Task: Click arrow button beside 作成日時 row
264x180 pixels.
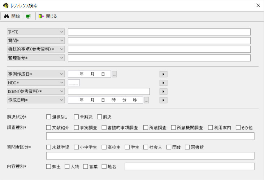Action: click(x=163, y=100)
